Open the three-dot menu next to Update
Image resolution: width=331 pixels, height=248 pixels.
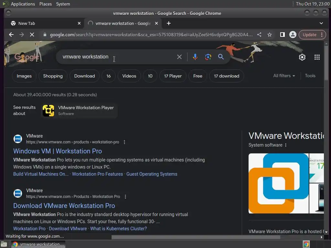point(322,35)
